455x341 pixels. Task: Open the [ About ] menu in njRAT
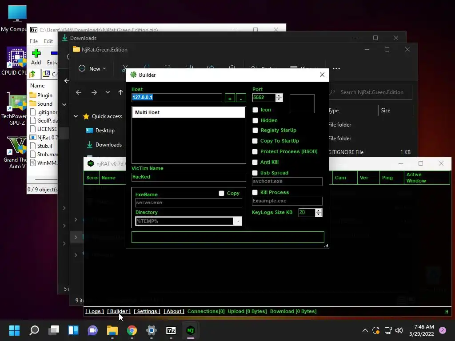pos(174,311)
